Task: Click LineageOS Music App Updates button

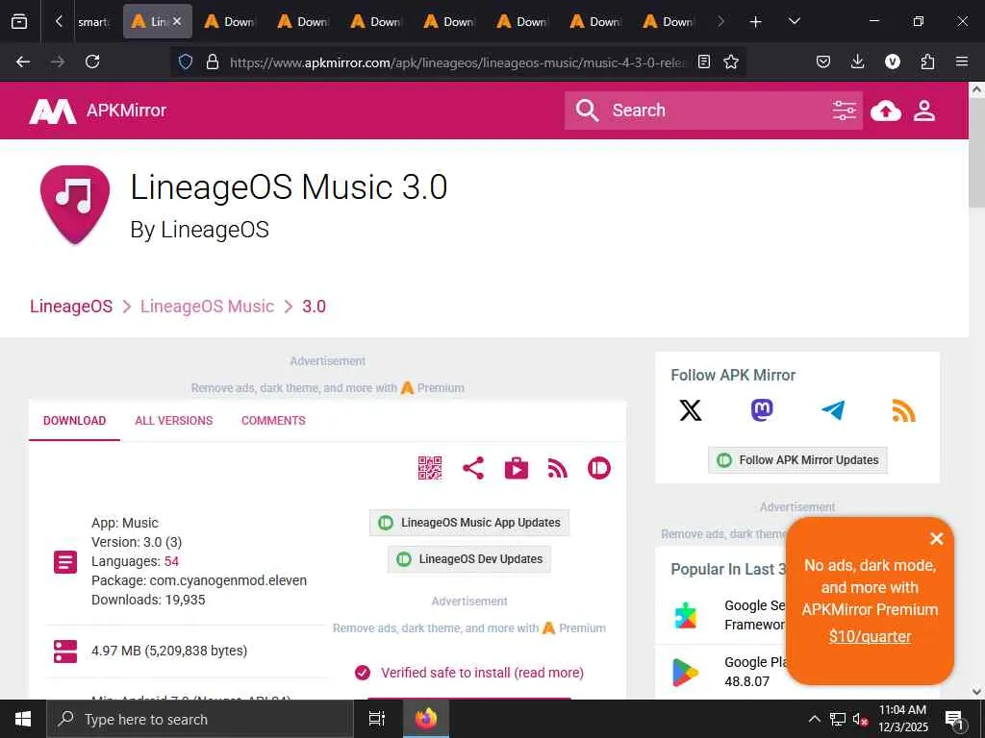Action: [469, 523]
